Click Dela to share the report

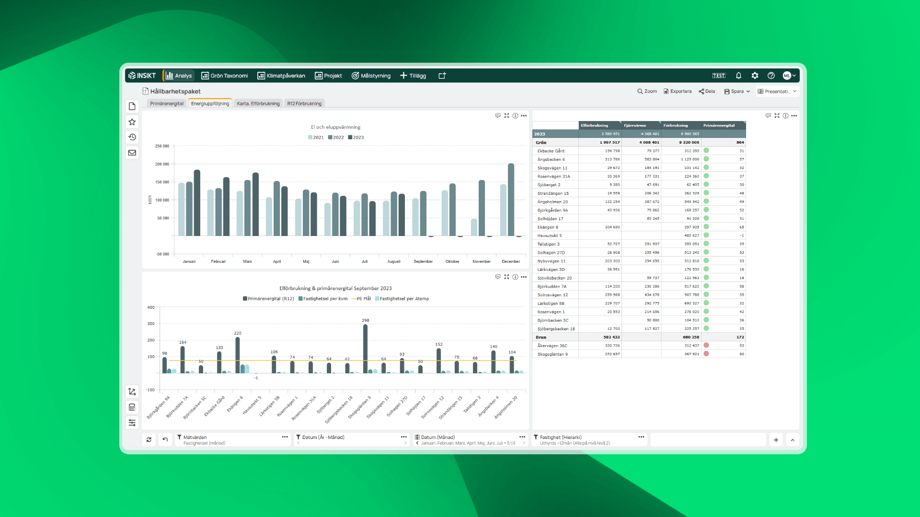707,91
